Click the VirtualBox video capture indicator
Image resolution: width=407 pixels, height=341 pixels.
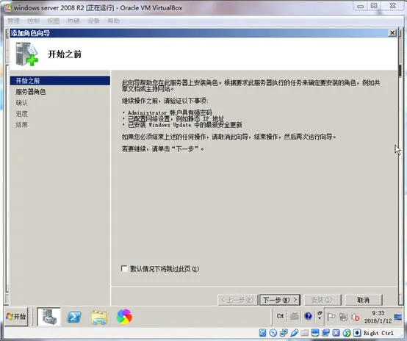(x=325, y=333)
